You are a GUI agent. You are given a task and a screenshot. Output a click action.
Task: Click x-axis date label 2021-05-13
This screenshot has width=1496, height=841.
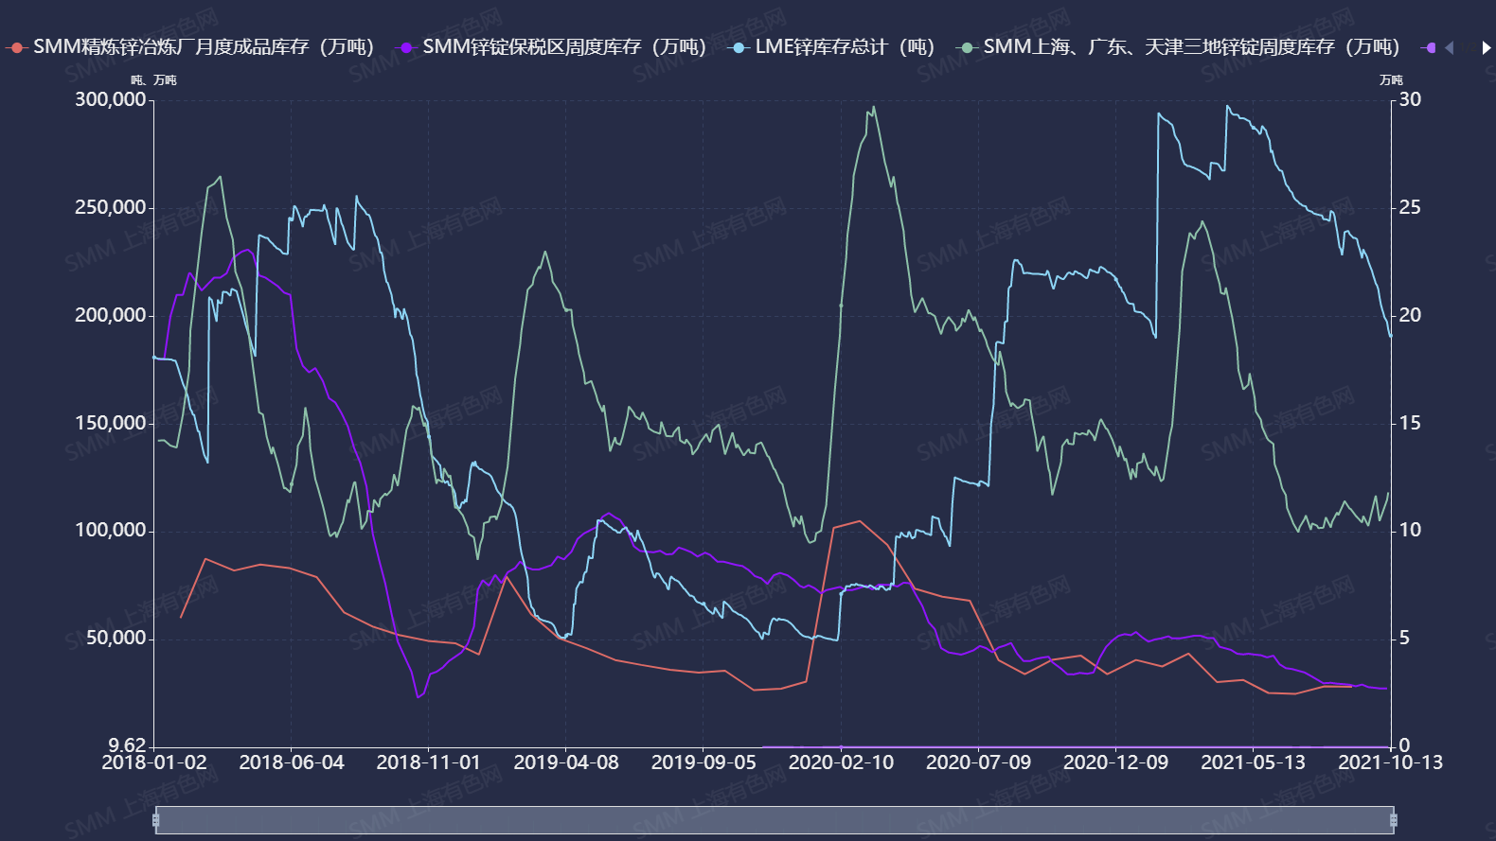tap(1253, 762)
